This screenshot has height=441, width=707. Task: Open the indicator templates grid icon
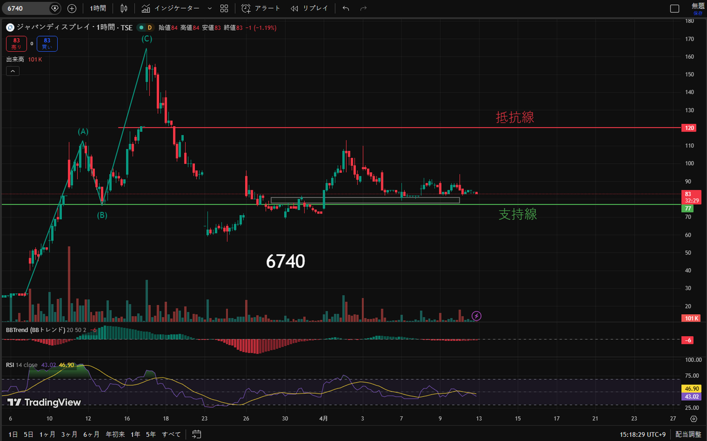coord(224,9)
